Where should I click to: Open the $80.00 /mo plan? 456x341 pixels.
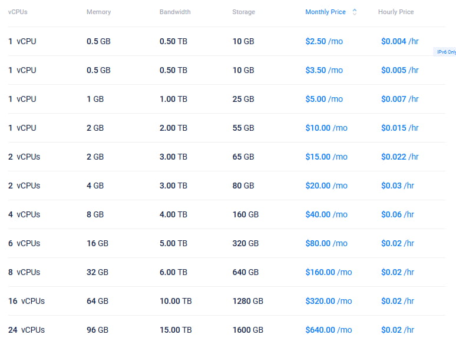tap(326, 243)
